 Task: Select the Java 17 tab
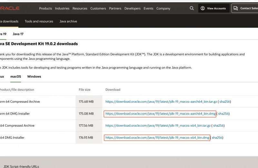[x=18, y=34]
